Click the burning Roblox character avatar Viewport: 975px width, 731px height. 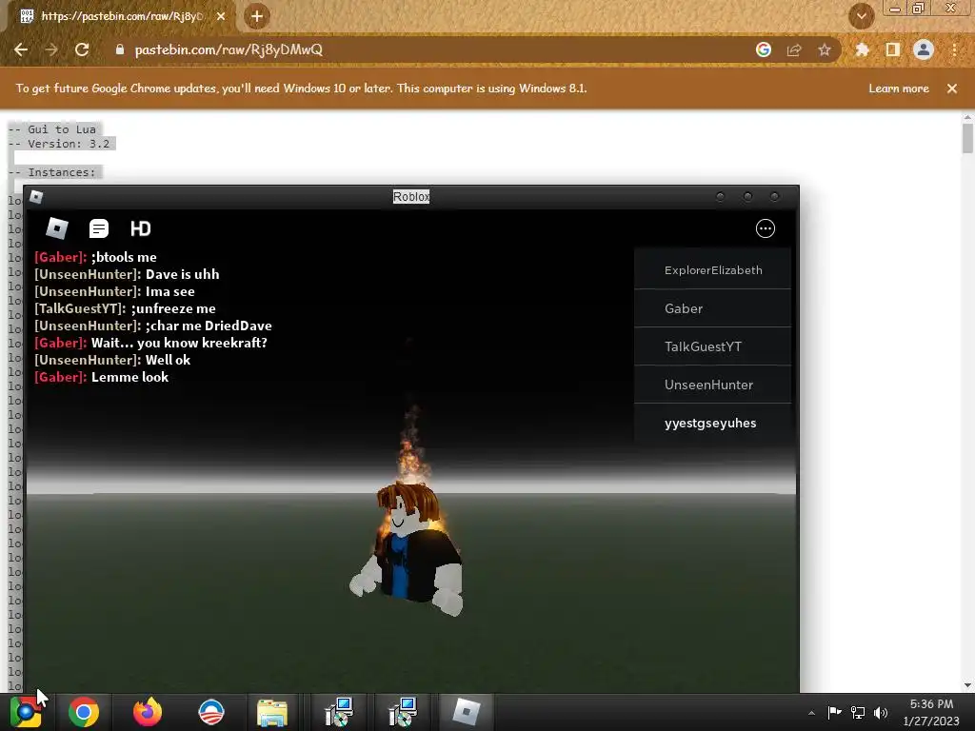(x=408, y=547)
